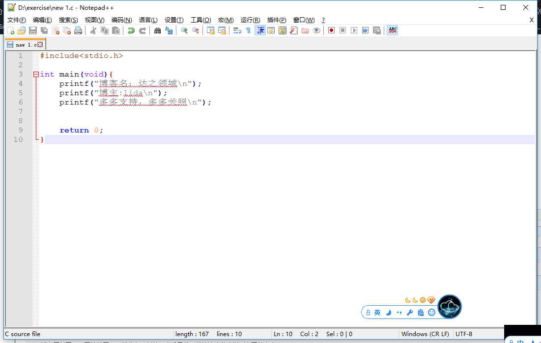
Task: Click the Zoom In magnifier icon
Action: point(184,30)
